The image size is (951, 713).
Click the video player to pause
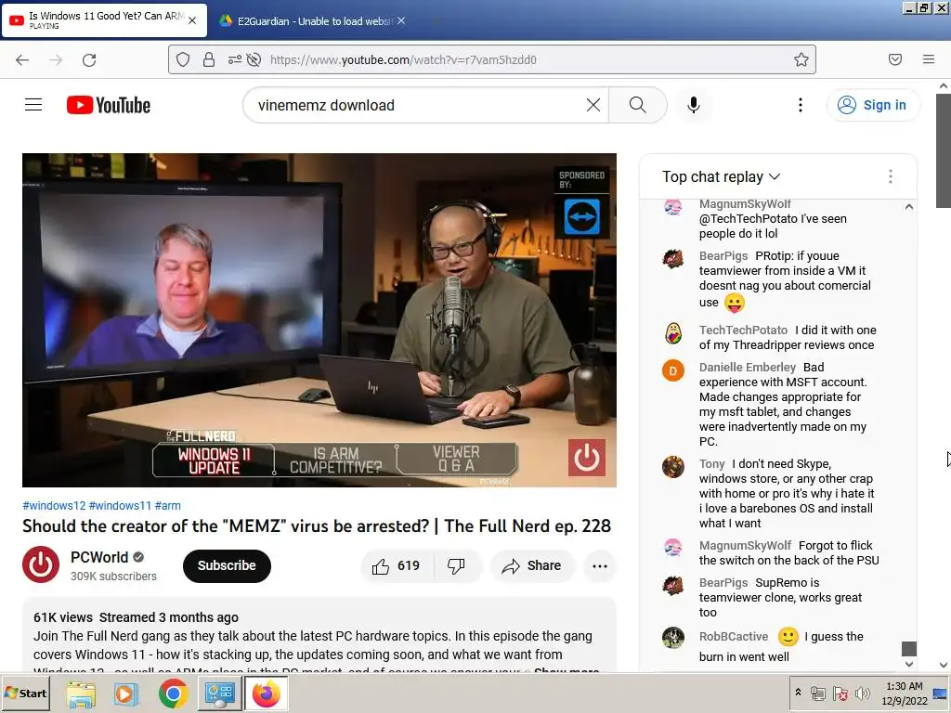tap(319, 320)
